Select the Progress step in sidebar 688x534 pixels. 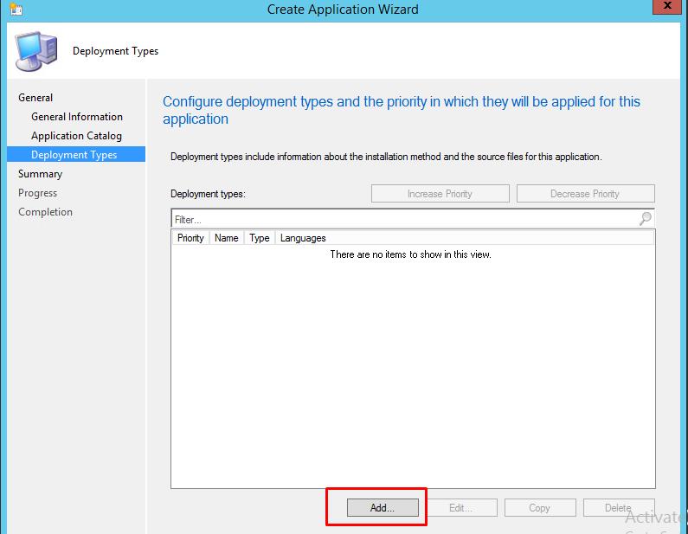37,193
